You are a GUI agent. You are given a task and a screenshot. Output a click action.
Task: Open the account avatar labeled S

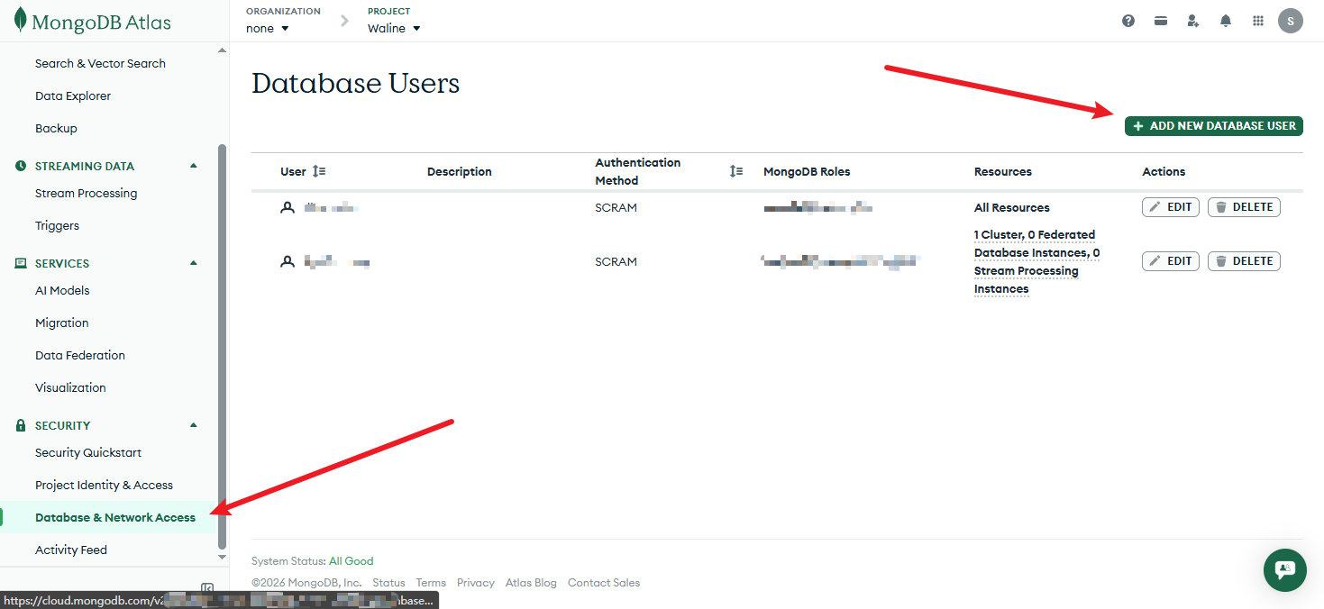tap(1291, 21)
